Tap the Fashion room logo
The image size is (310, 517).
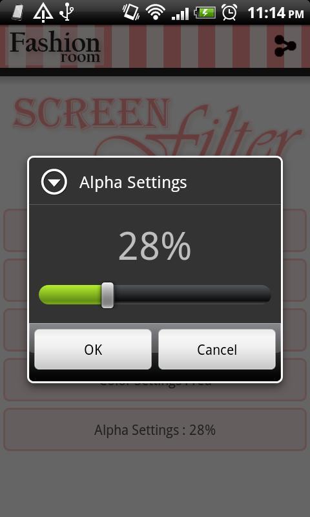pyautogui.click(x=55, y=47)
